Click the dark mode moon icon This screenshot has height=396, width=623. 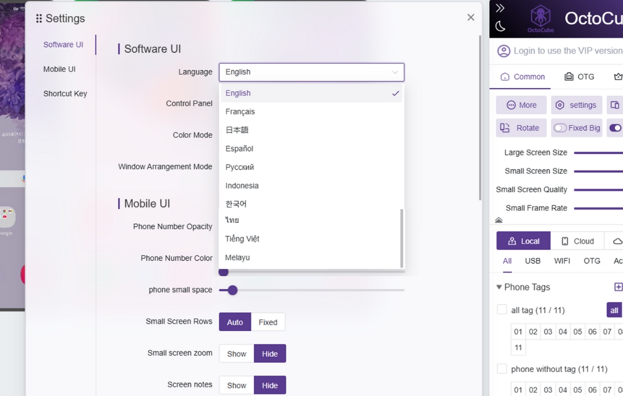coord(500,26)
